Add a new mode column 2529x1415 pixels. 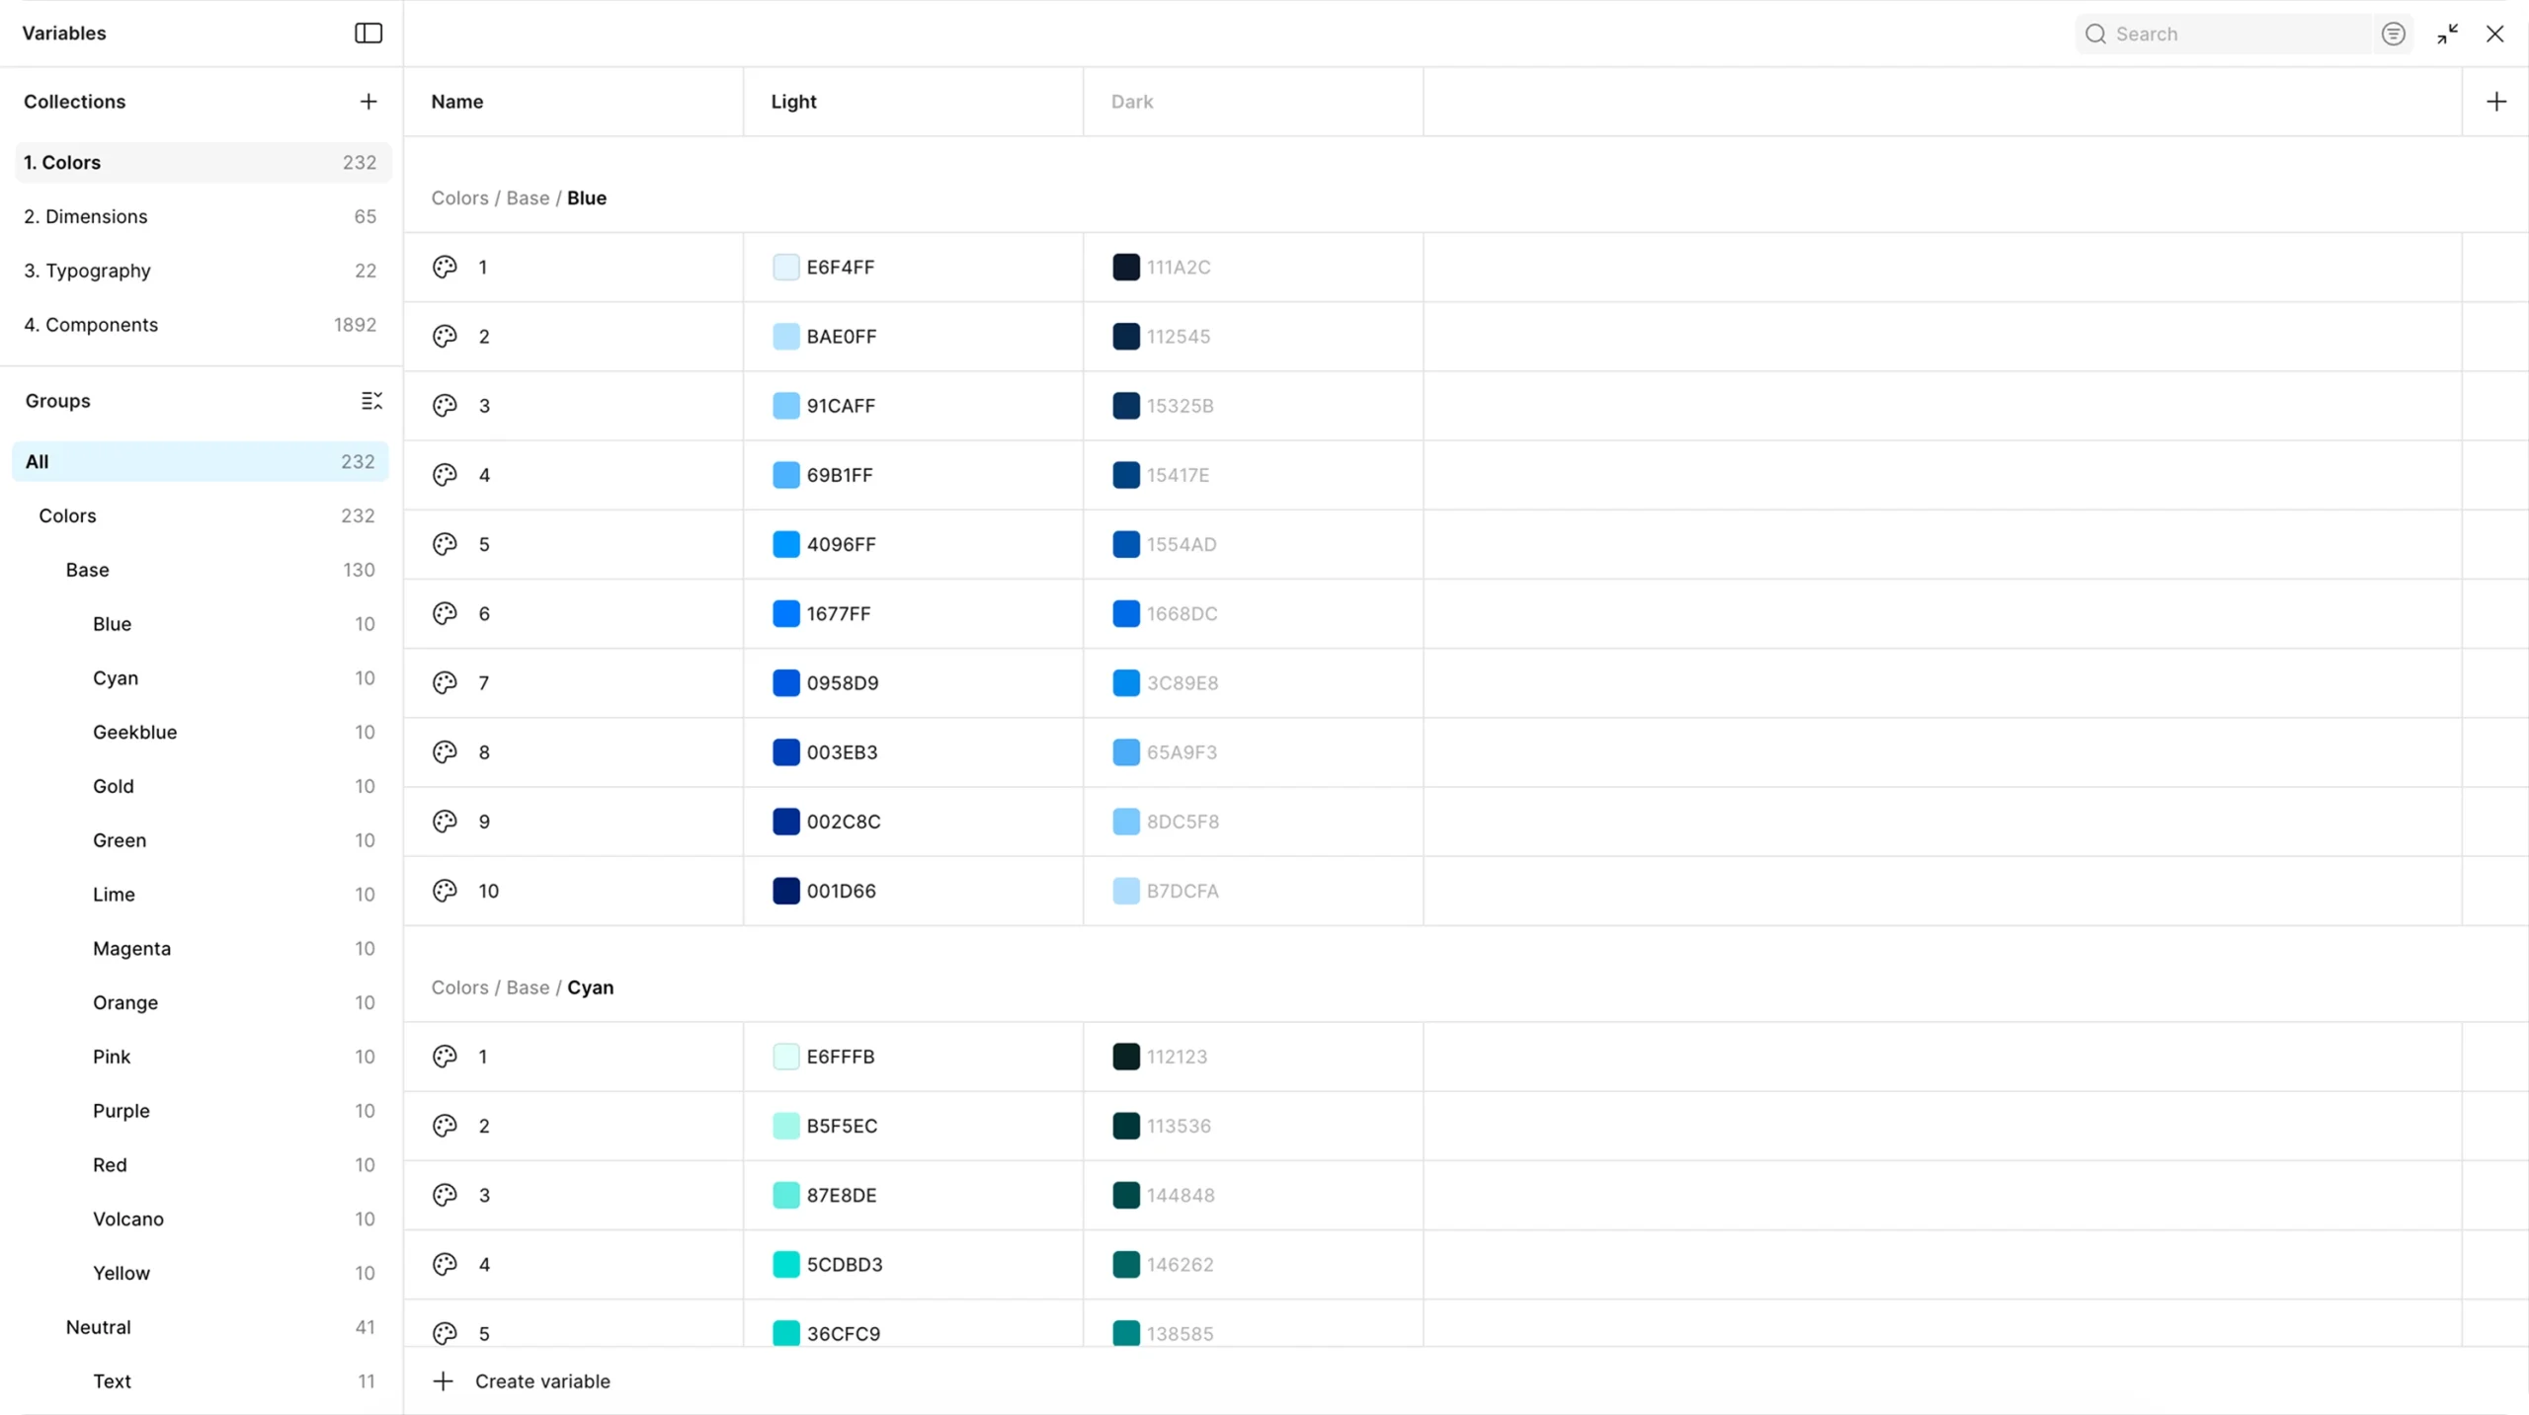[2495, 102]
